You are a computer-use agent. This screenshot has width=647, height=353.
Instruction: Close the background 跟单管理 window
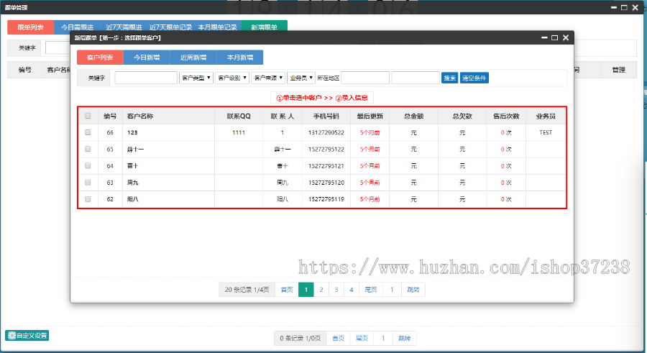634,6
